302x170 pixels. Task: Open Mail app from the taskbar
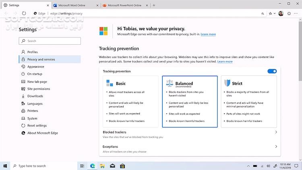(x=112, y=166)
